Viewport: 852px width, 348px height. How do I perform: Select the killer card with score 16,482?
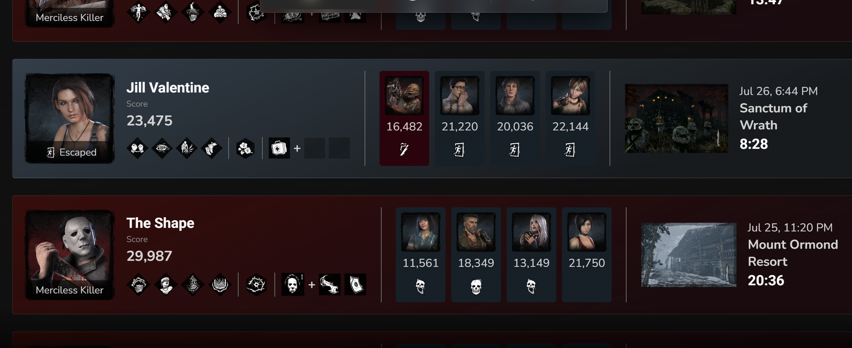(404, 118)
